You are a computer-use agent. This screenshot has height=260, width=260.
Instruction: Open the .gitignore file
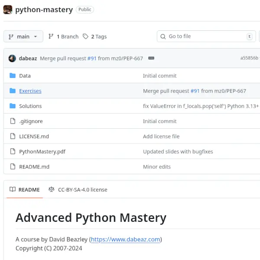31,121
